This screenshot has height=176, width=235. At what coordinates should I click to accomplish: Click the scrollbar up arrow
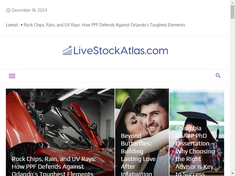232,2
